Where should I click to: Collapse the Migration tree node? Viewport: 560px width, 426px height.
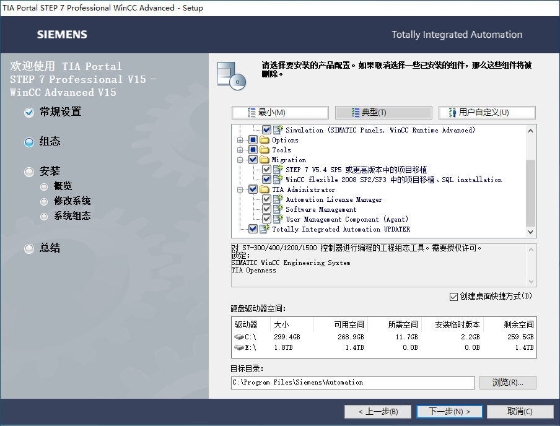coord(240,160)
